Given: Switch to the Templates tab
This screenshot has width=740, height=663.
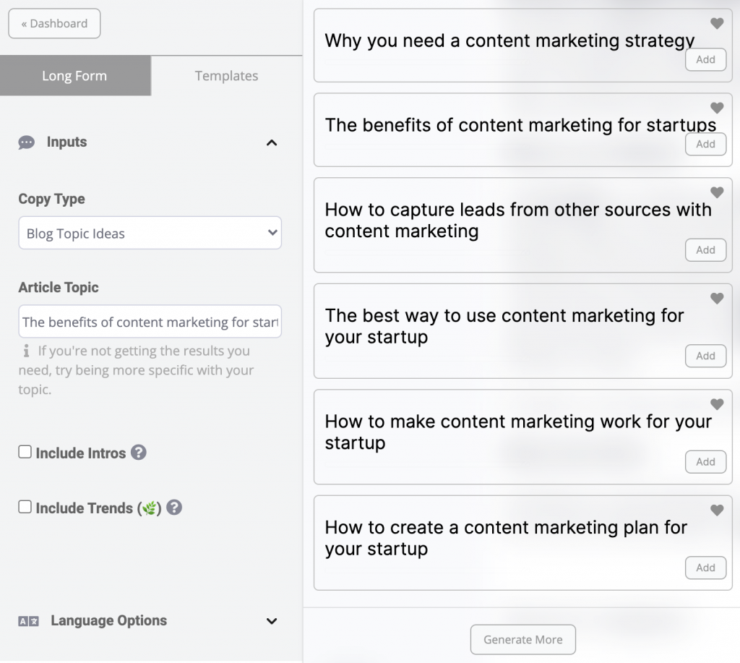Looking at the screenshot, I should tap(226, 76).
